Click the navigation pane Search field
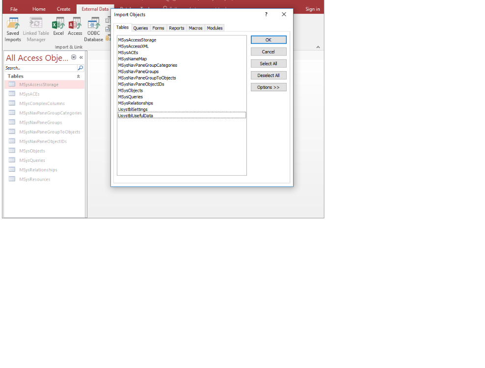The height and width of the screenshot is (368, 485). (41, 68)
